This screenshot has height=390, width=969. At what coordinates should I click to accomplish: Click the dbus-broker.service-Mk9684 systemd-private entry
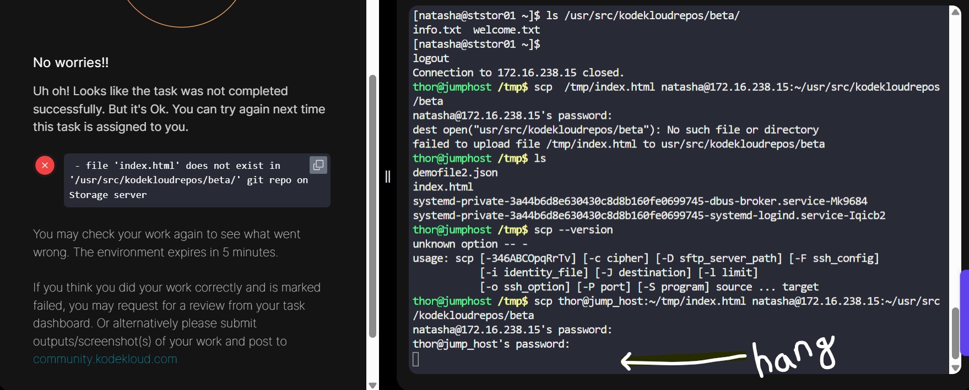640,201
